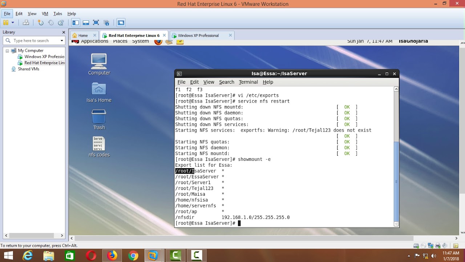Open the snapshot manager icon
The image size is (465, 262).
pyautogui.click(x=61, y=23)
